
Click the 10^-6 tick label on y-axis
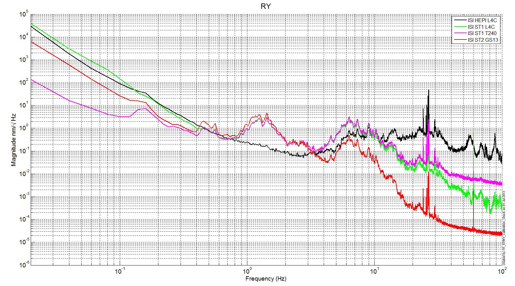[23, 264]
